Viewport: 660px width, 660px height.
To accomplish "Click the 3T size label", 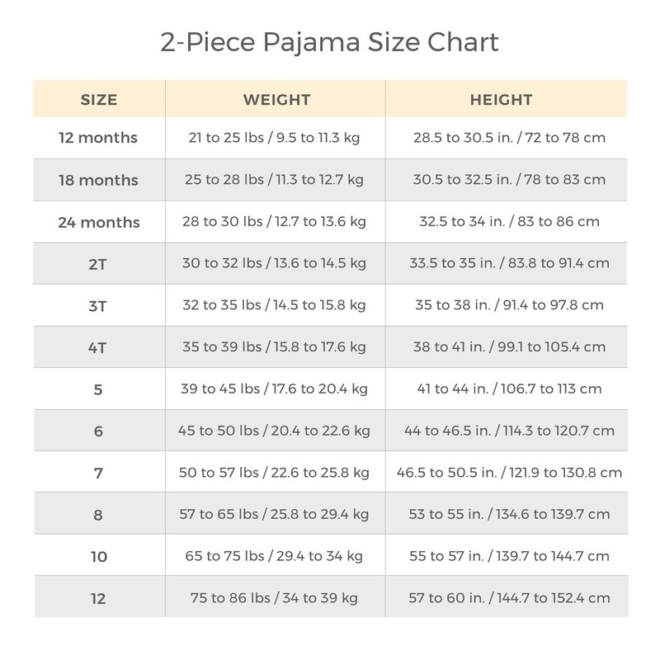I will point(99,306).
